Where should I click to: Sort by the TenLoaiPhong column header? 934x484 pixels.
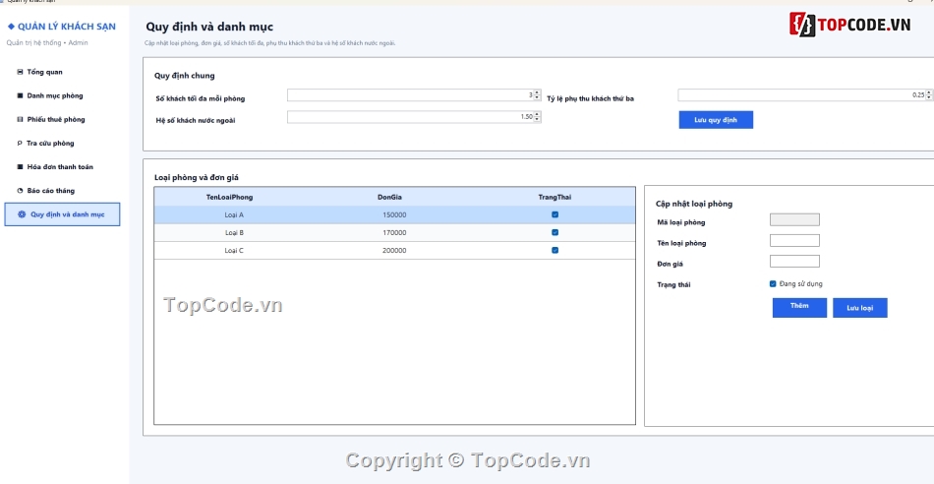coord(229,198)
